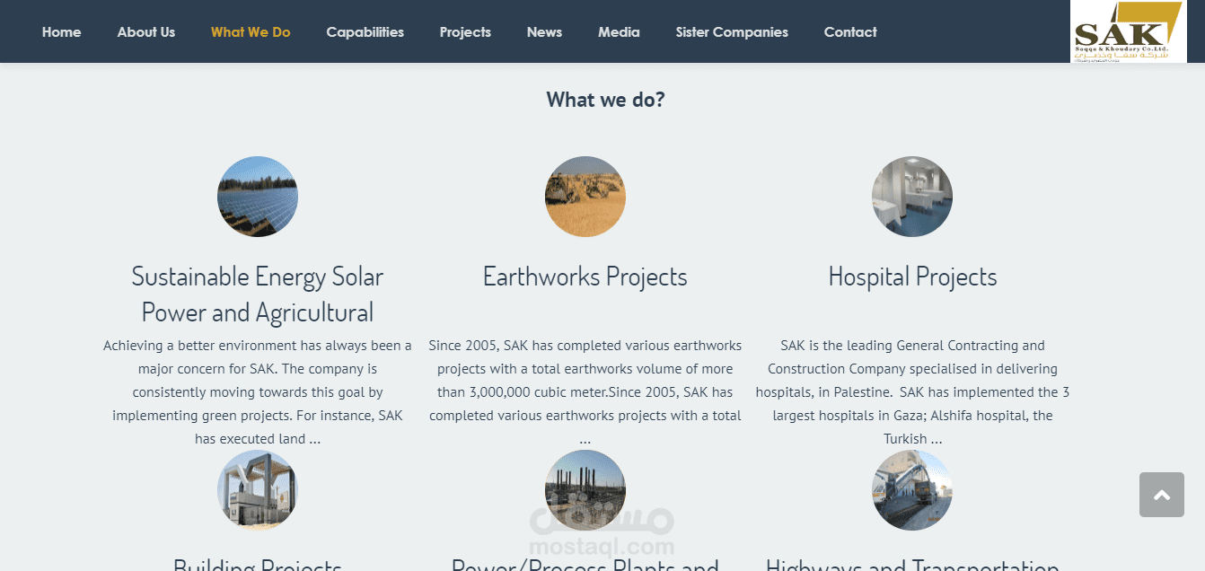The height and width of the screenshot is (571, 1205).
Task: Open the News page
Action: [x=544, y=32]
